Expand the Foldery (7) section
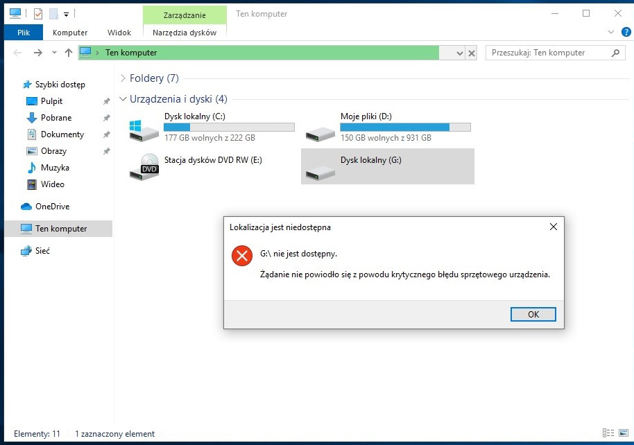Image resolution: width=634 pixels, height=445 pixels. [123, 78]
